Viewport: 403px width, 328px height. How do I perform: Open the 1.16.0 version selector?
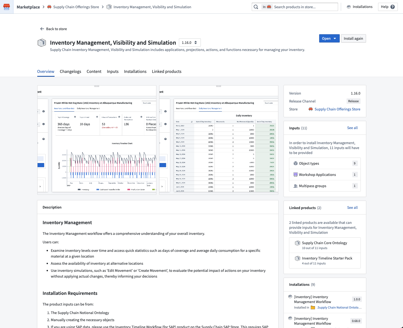(x=190, y=42)
